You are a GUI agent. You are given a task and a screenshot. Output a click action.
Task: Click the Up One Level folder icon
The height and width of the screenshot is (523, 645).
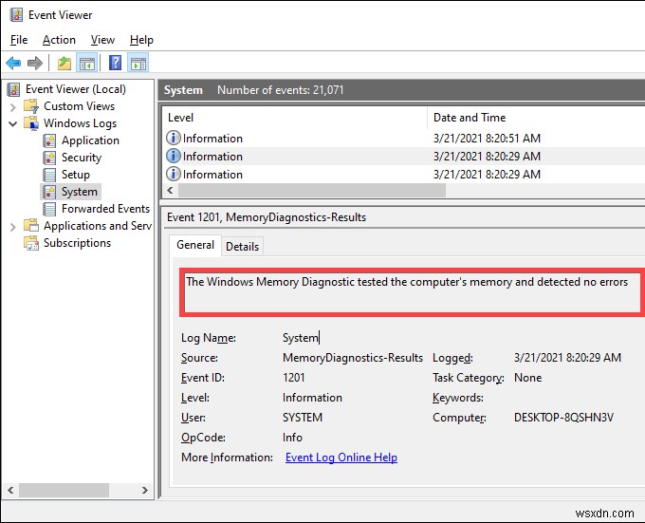pos(64,63)
